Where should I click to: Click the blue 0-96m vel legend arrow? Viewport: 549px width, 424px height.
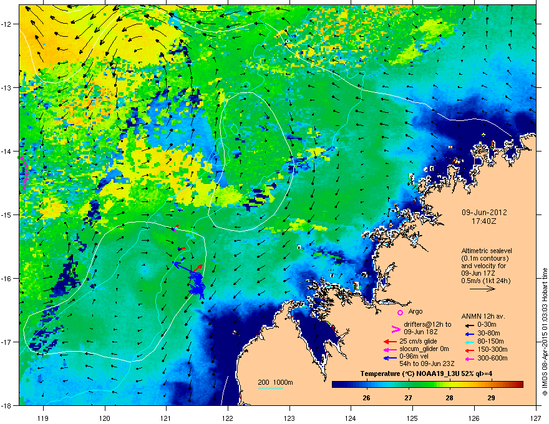390,358
